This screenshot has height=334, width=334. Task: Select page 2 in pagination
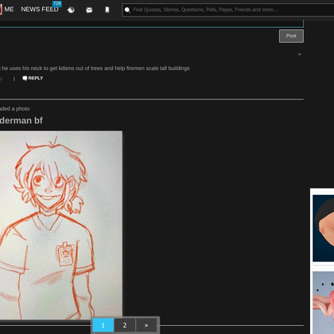pos(125,325)
